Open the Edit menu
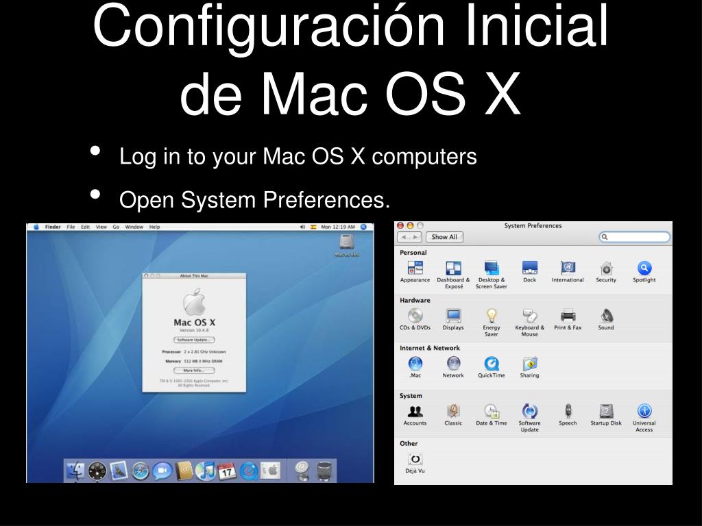Screen dimensions: 702x526 click(x=86, y=227)
